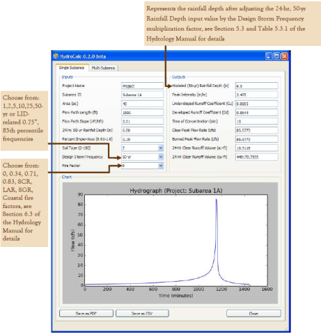Select the 50-yr Design Storm Frequency value
The height and width of the screenshot is (334, 321).
(140, 157)
